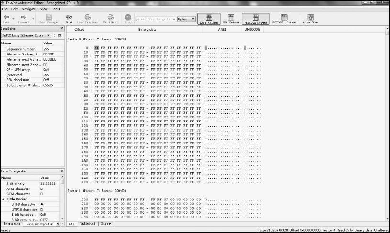This screenshot has height=233, width=390.
Task: Click the Back navigation arrow
Action: (x=6, y=17)
